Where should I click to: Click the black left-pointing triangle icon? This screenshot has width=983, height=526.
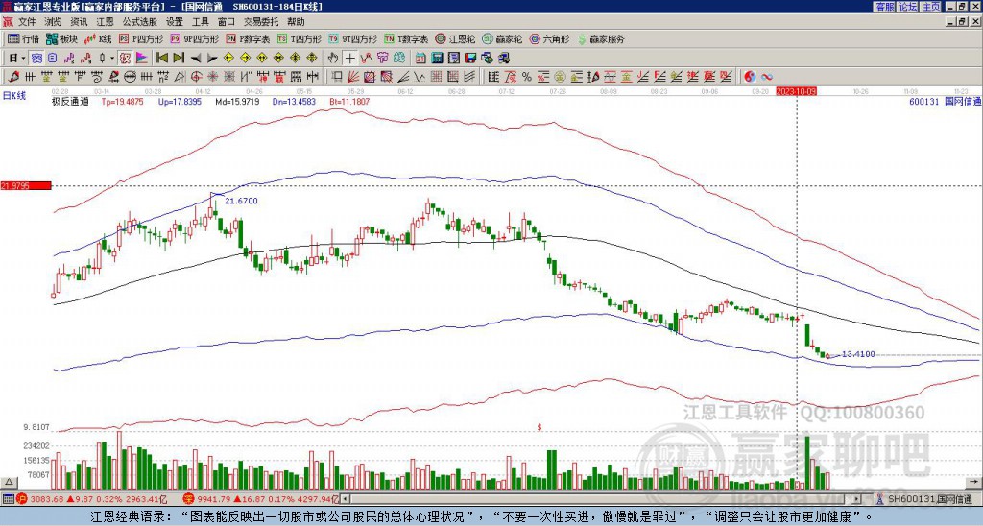(196, 59)
